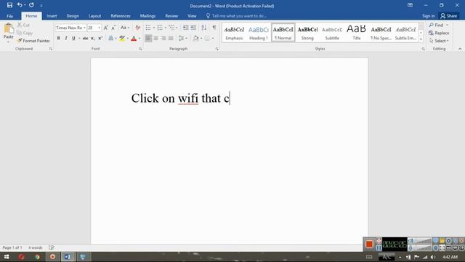Apply the text highlight color
Screen dimensions: 465x262
coord(122,38)
